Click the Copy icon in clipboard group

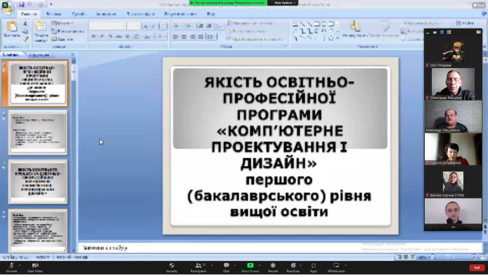[x=25, y=31]
